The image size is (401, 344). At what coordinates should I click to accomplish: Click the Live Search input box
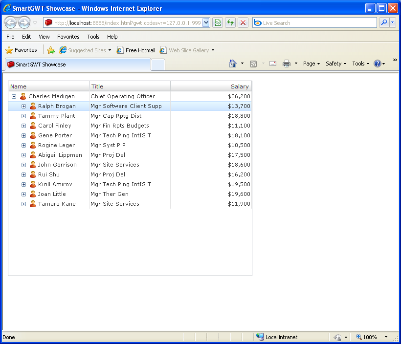coord(314,23)
